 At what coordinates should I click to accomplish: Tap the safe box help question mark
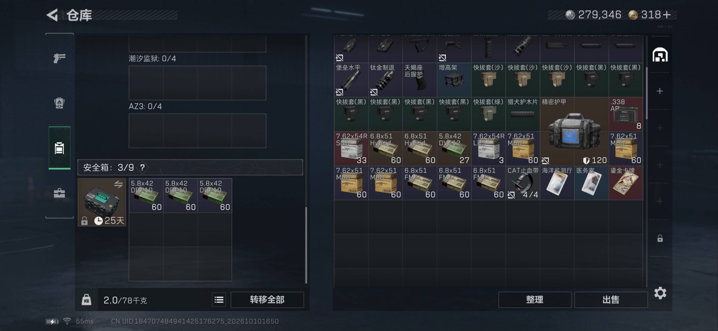click(x=143, y=168)
